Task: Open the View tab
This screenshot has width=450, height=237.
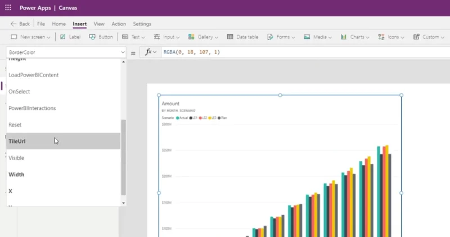Action: [99, 24]
